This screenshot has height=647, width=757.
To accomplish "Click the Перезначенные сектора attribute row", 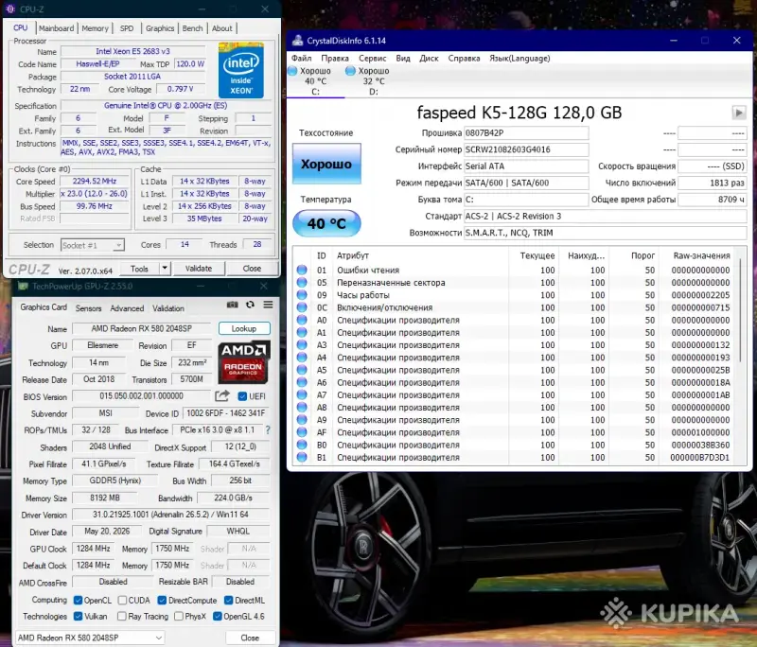I will click(515, 282).
